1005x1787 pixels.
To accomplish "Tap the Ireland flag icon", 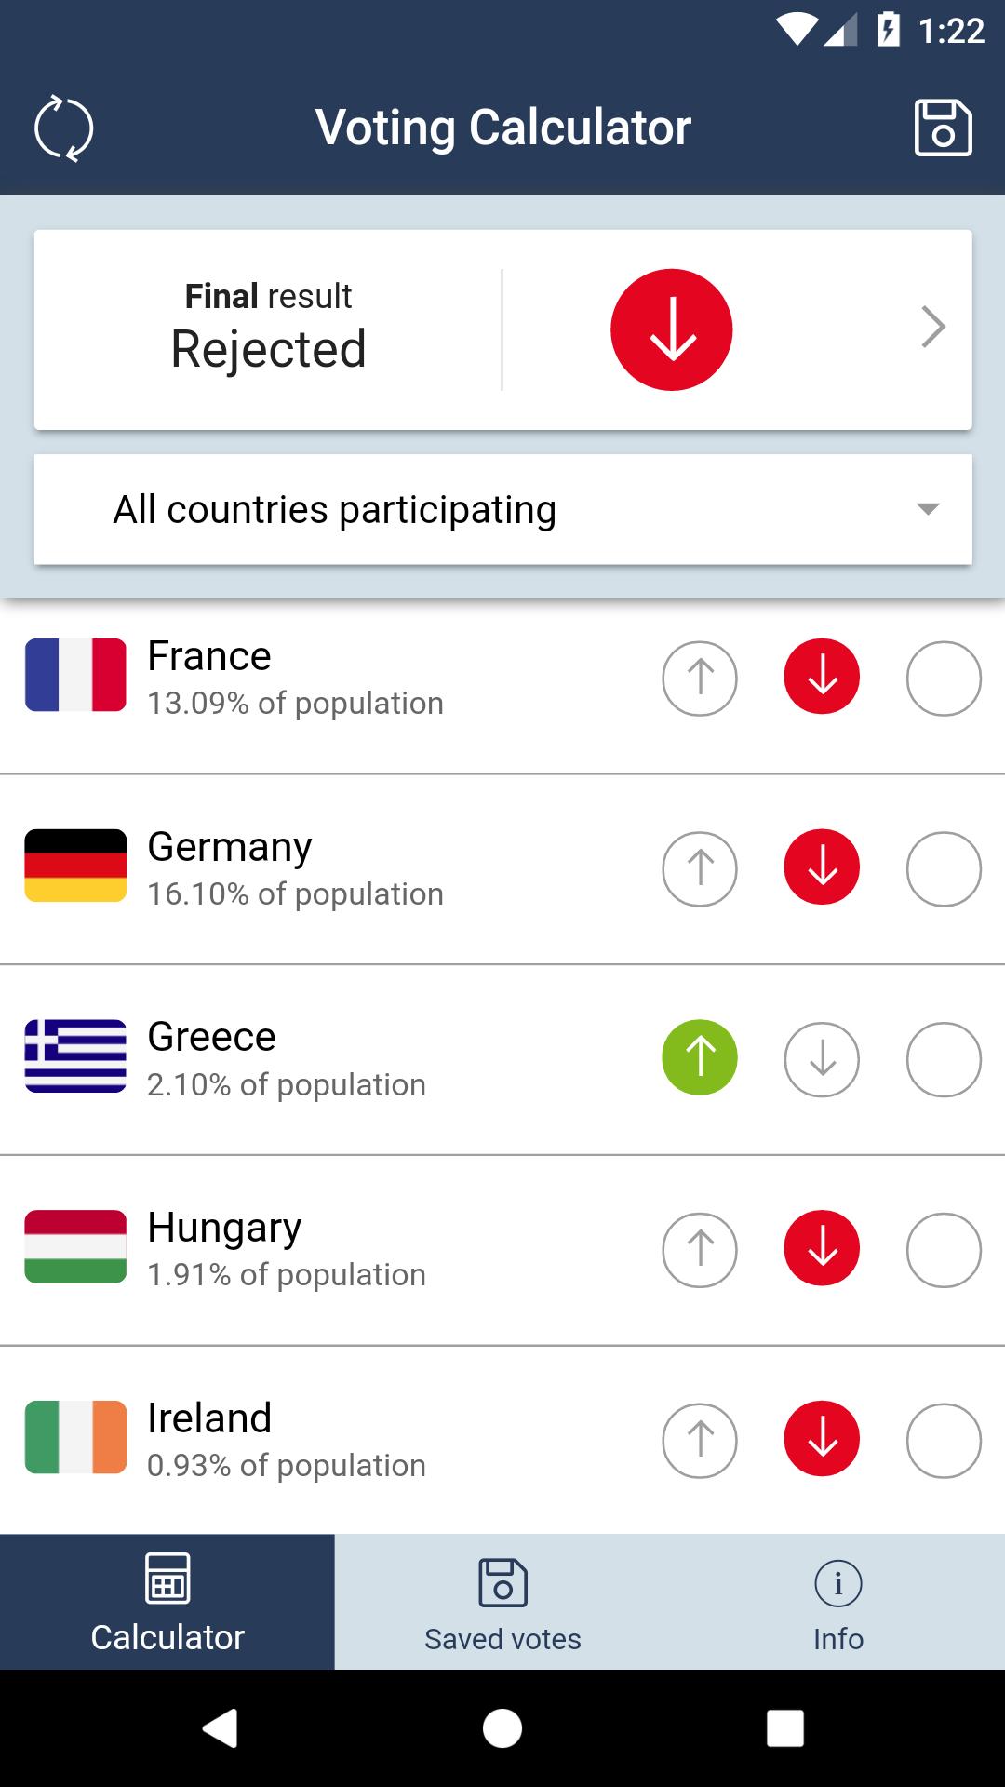I will [75, 1438].
